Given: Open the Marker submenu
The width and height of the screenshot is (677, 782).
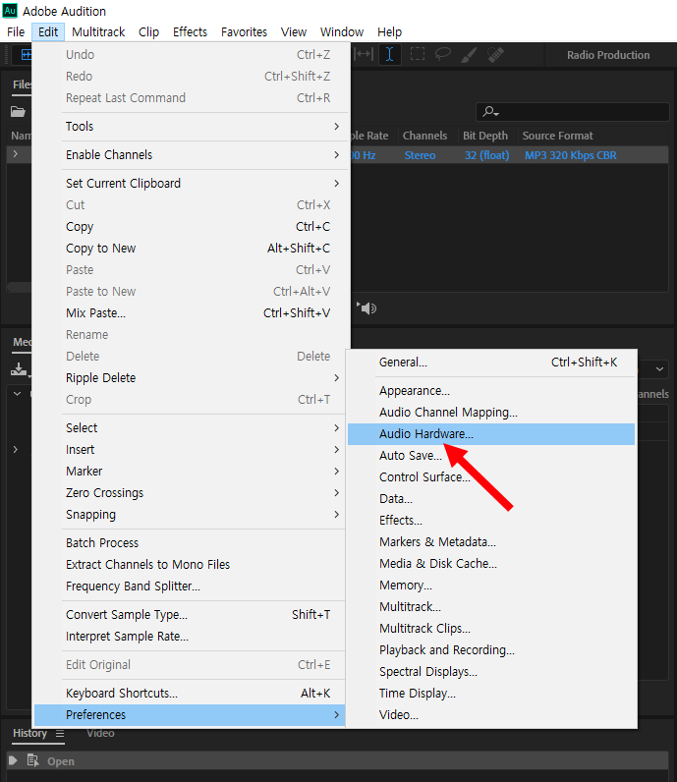Looking at the screenshot, I should tap(203, 471).
